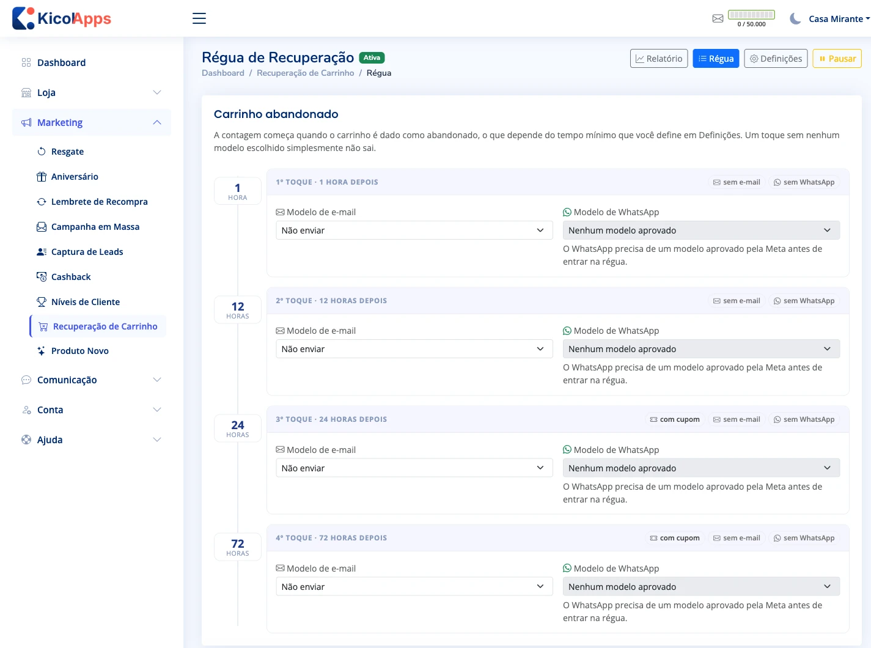Click the green Ativa status badge
The height and width of the screenshot is (648, 871).
click(x=372, y=57)
